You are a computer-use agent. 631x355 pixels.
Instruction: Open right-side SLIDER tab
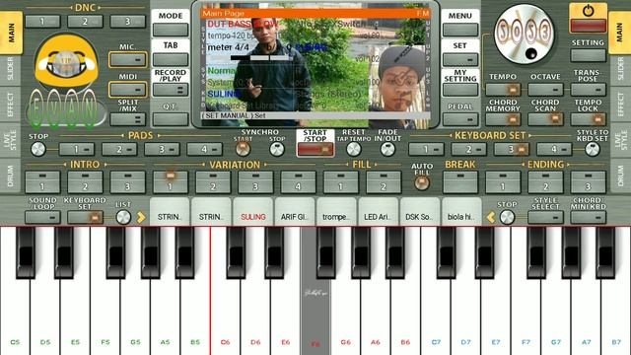point(620,69)
